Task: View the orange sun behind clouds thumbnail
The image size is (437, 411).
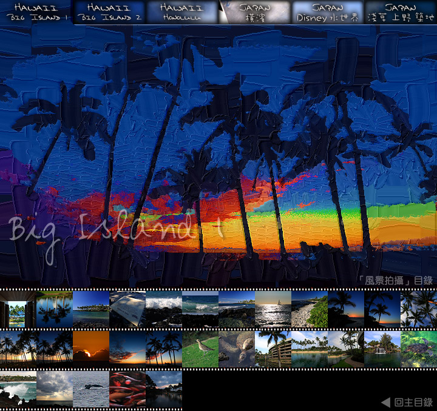Action: [x=91, y=349]
